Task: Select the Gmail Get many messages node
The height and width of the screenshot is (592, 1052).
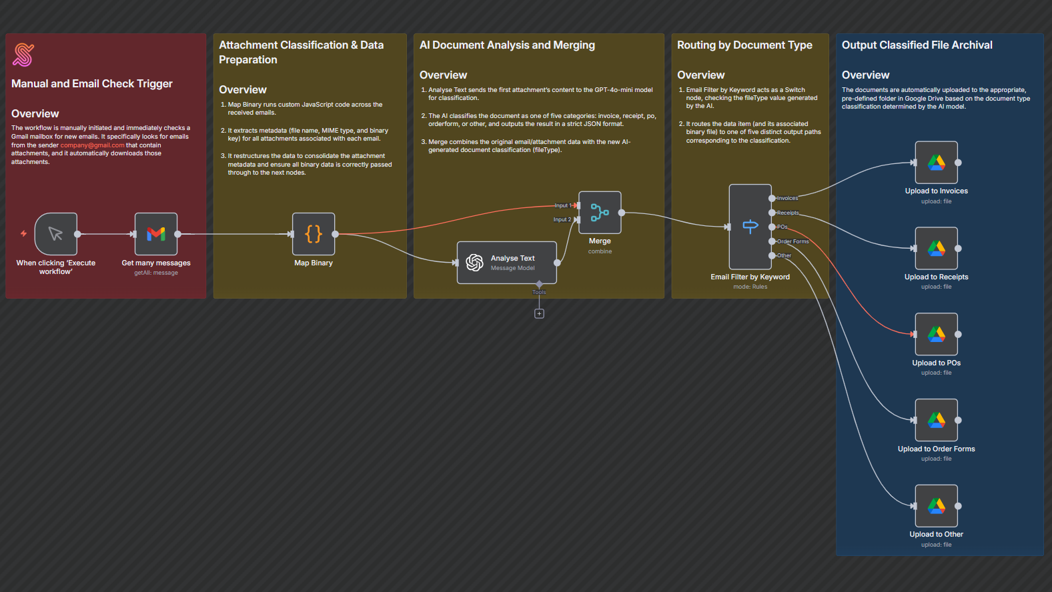Action: [156, 234]
